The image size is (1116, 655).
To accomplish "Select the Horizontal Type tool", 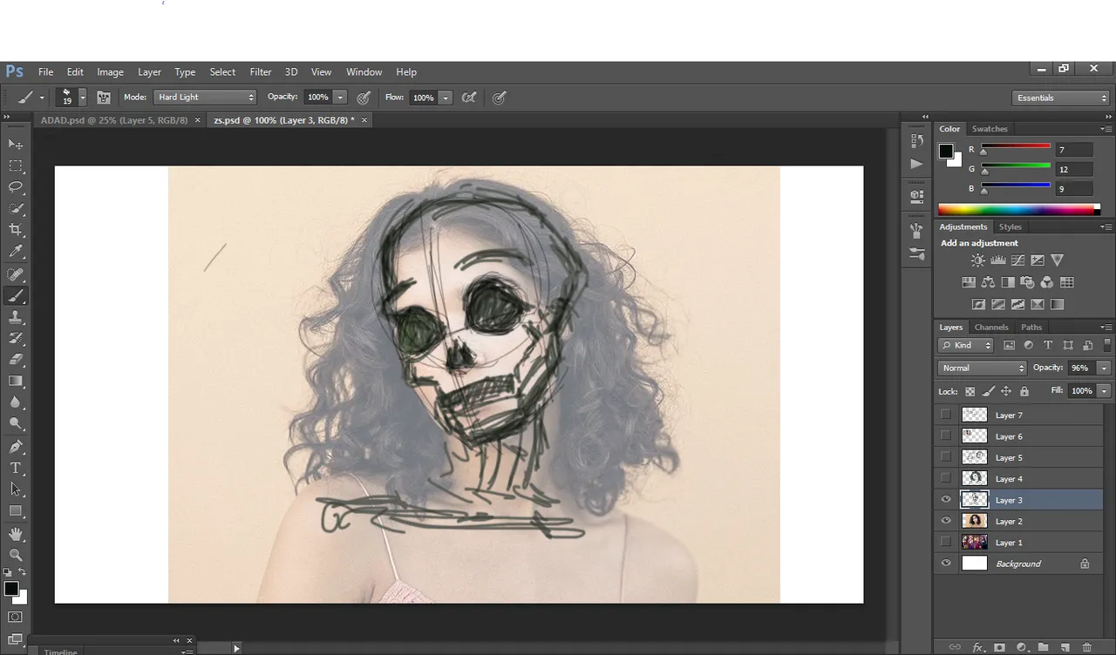I will pos(16,468).
